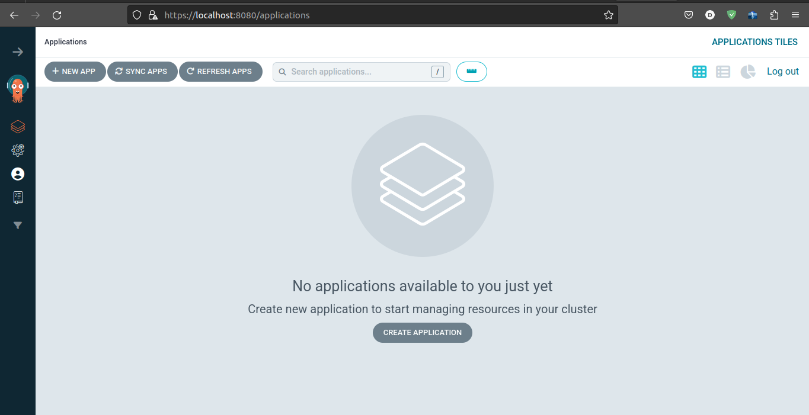Click the REFRESH APPS button
The height and width of the screenshot is (415, 809).
click(x=220, y=72)
